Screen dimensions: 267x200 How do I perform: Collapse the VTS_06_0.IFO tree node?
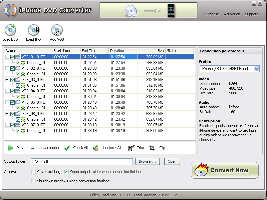coord(7,113)
